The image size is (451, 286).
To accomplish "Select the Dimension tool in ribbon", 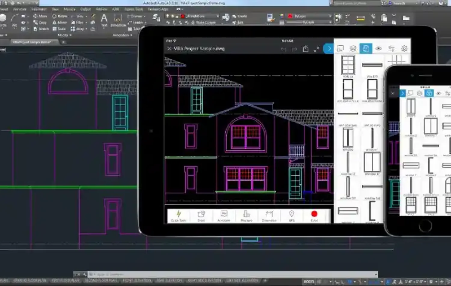I will point(118,21).
